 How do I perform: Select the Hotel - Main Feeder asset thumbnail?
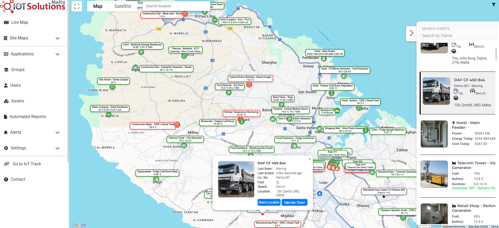[x=434, y=134]
